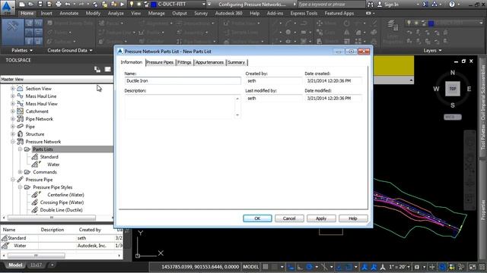Click the layer light bulb icon in title bar
Screen dimensions: 487x273
(132, 5)
